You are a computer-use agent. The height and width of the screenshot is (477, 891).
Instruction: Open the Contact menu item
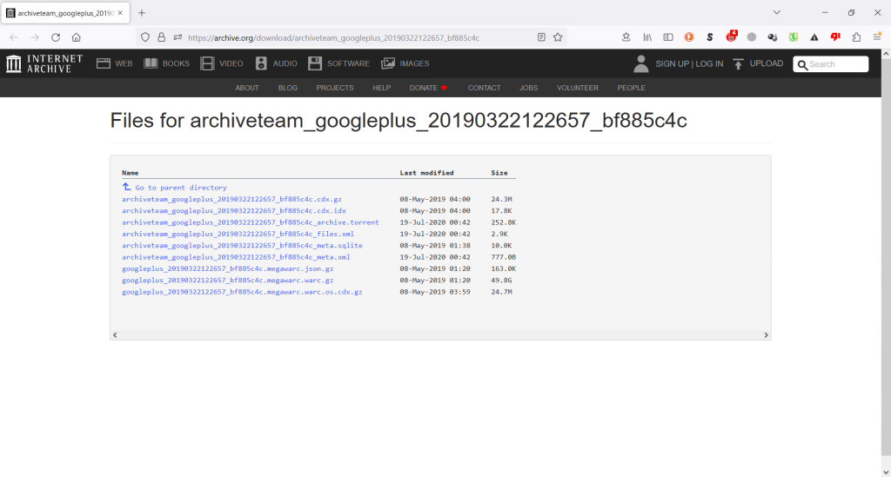tap(484, 88)
